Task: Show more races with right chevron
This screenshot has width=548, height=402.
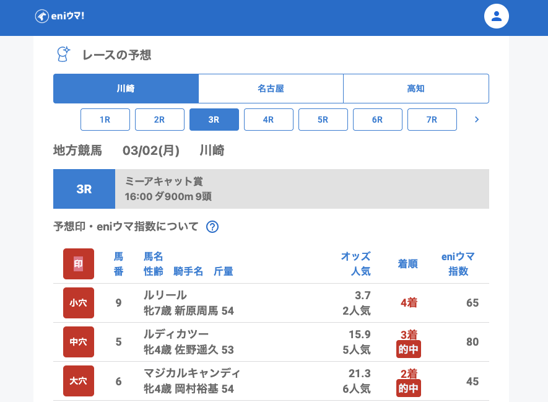Action: click(476, 120)
